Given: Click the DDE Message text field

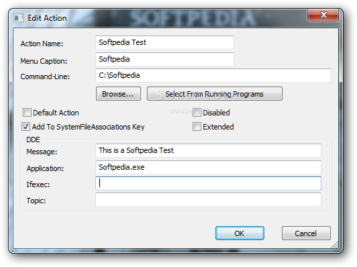Looking at the screenshot, I should [x=208, y=150].
